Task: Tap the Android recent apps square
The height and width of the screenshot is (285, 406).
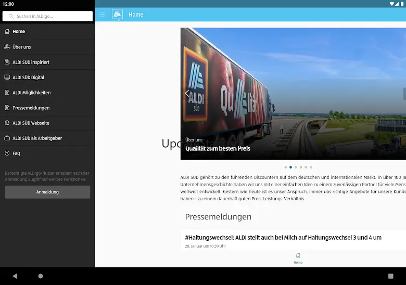Action: point(391,276)
